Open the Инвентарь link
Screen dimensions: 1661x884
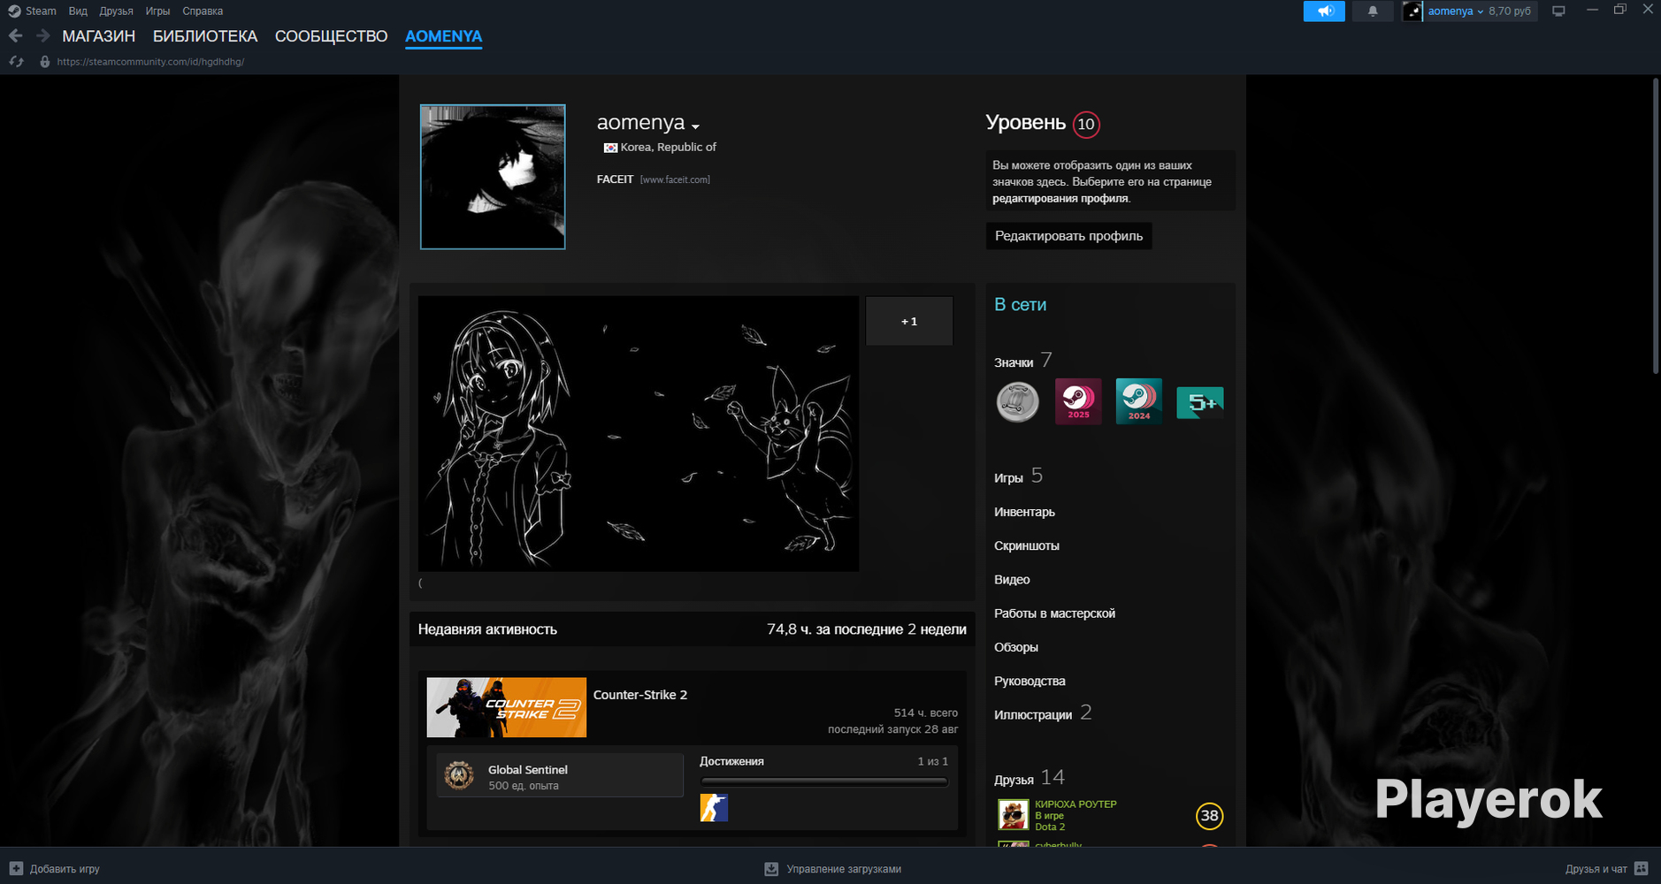click(x=1024, y=512)
